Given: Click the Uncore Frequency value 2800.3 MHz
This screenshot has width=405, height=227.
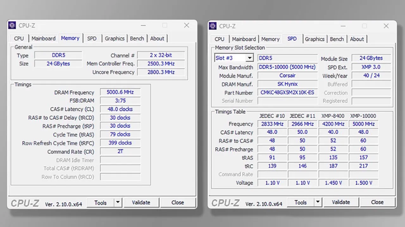Looking at the screenshot, I should click(x=161, y=72).
